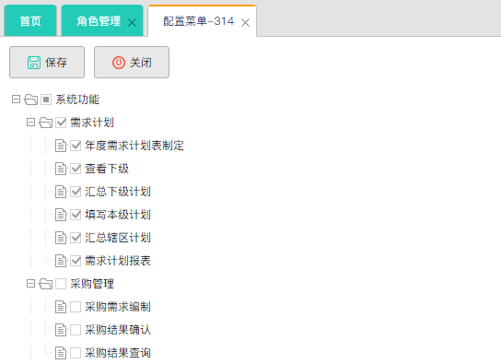Click the document icon for 采购需求编制
This screenshot has width=501, height=364.
pos(61,307)
